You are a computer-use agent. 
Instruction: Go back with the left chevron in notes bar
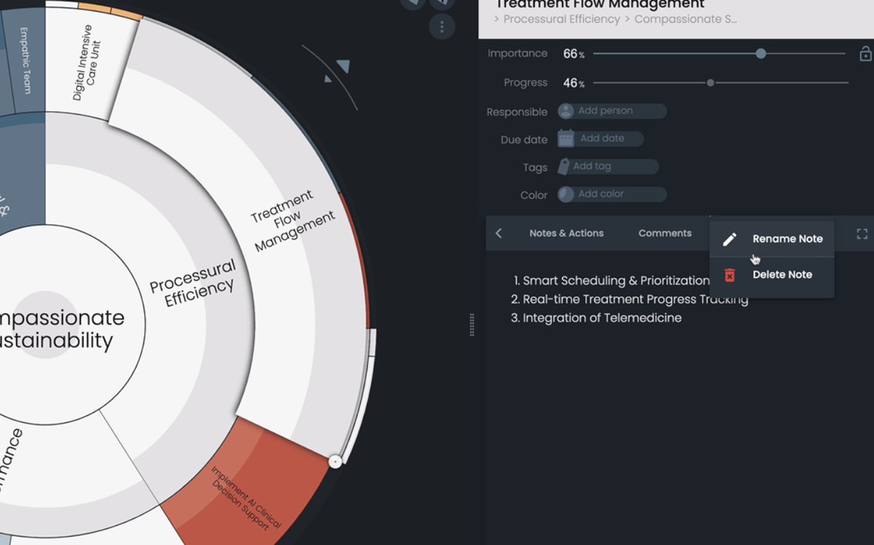point(499,234)
